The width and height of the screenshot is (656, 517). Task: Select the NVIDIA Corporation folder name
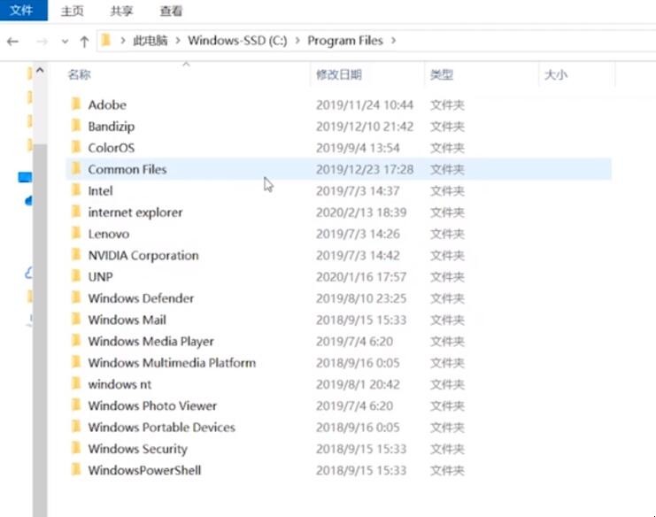click(x=143, y=256)
